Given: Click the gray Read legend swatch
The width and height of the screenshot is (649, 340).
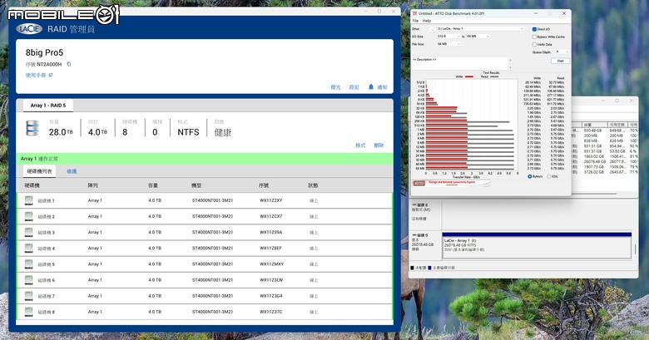Looking at the screenshot, I should (494, 76).
